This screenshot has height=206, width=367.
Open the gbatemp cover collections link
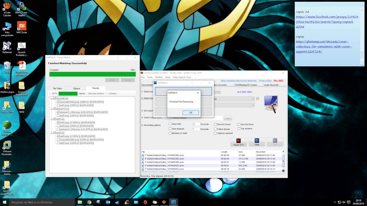324,47
